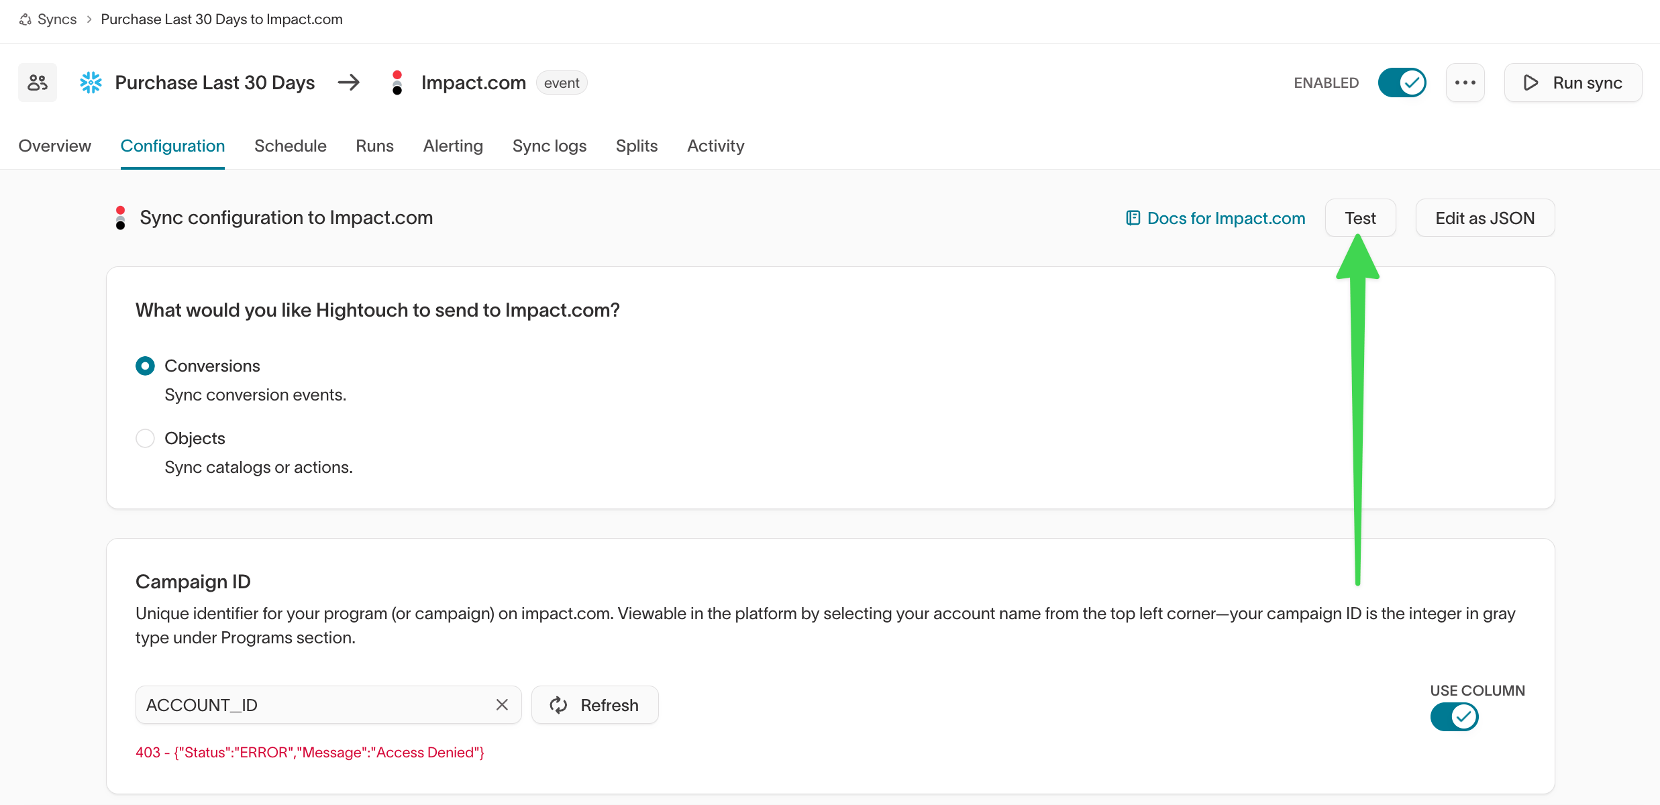The image size is (1660, 805).
Task: Click the Campaign ID heading
Action: [193, 582]
